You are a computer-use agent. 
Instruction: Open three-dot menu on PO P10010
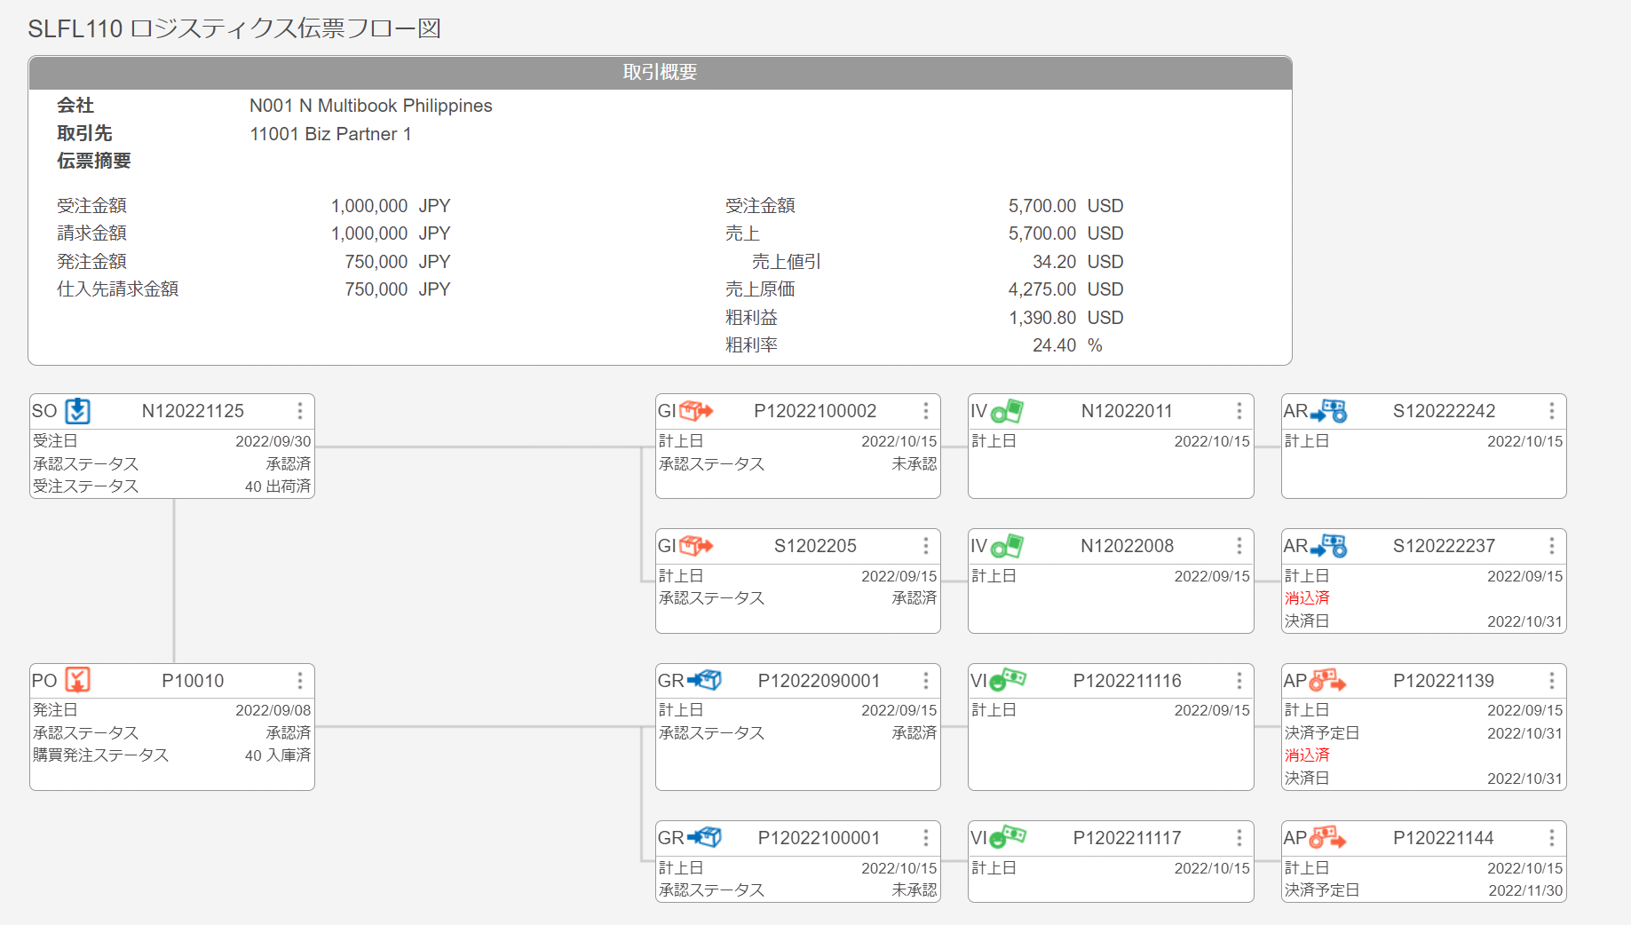300,681
